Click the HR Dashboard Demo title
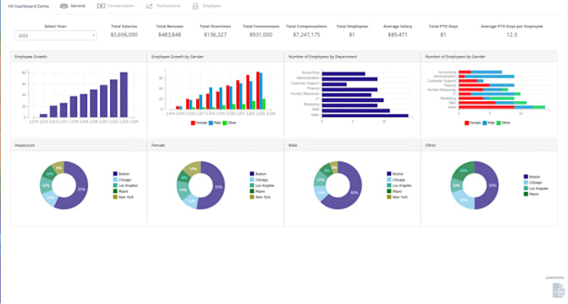568x304 pixels. (28, 6)
